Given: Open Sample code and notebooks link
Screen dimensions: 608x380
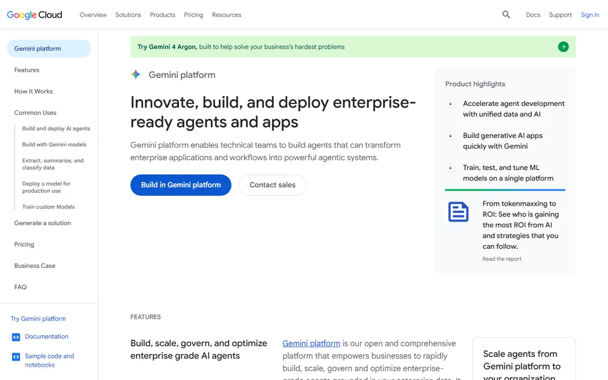Looking at the screenshot, I should click(49, 360).
